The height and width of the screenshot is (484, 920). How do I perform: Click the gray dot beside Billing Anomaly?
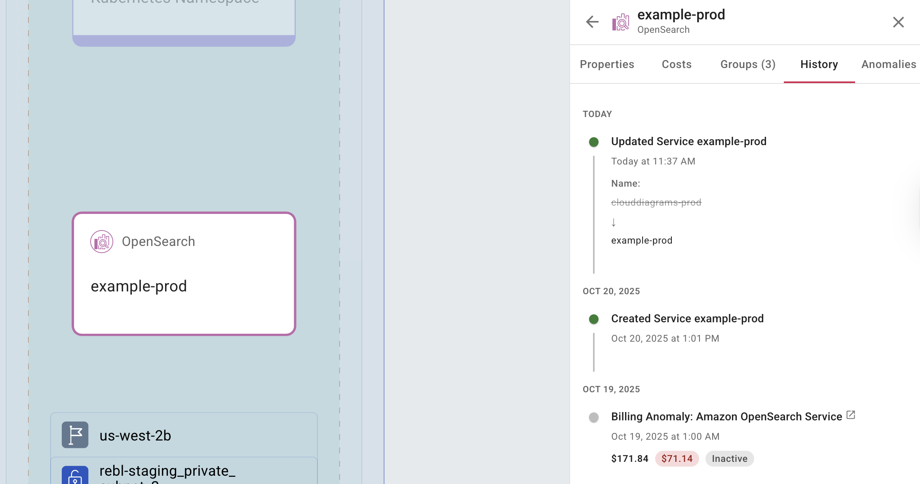coord(593,417)
